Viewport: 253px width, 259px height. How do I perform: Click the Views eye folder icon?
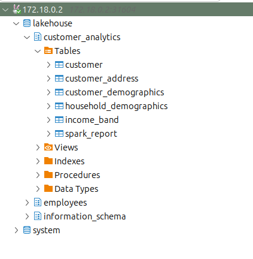click(48, 147)
